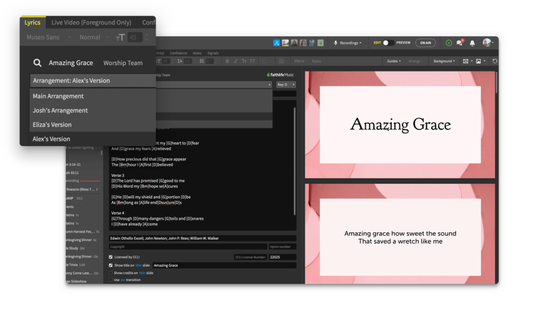Switch to the Notes tab
This screenshot has width=535, height=321.
pos(197,53)
